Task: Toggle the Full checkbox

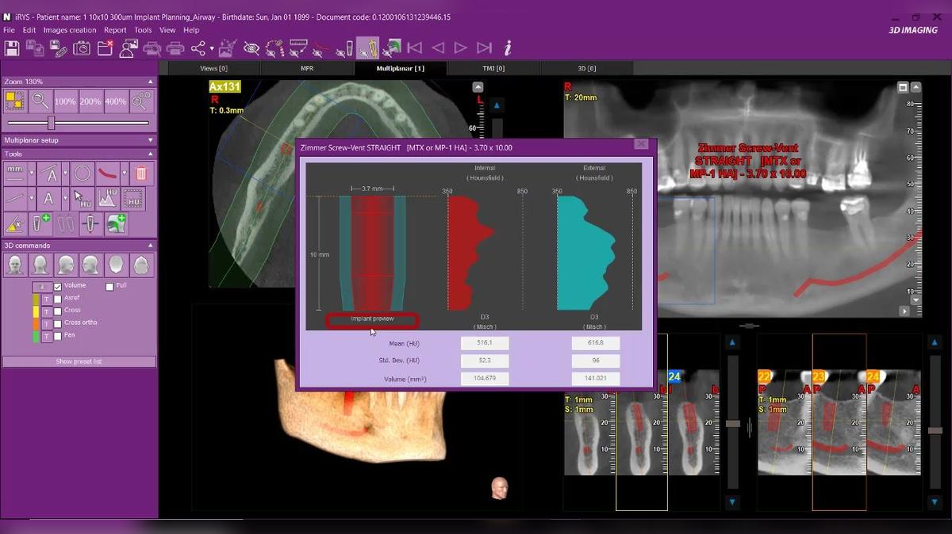Action: pyautogui.click(x=109, y=286)
